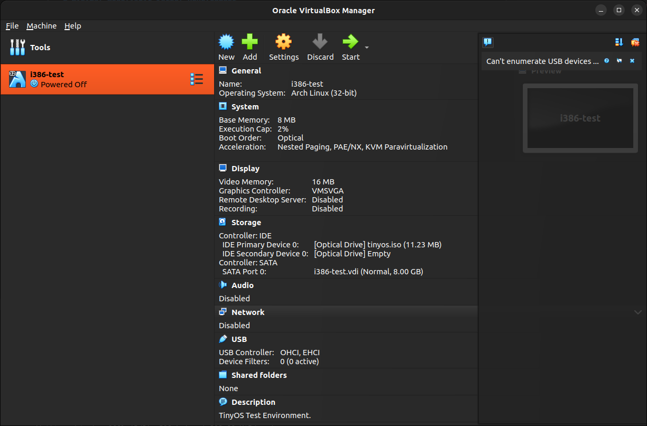
Task: Open Settings gear in toolbar
Action: (x=284, y=42)
